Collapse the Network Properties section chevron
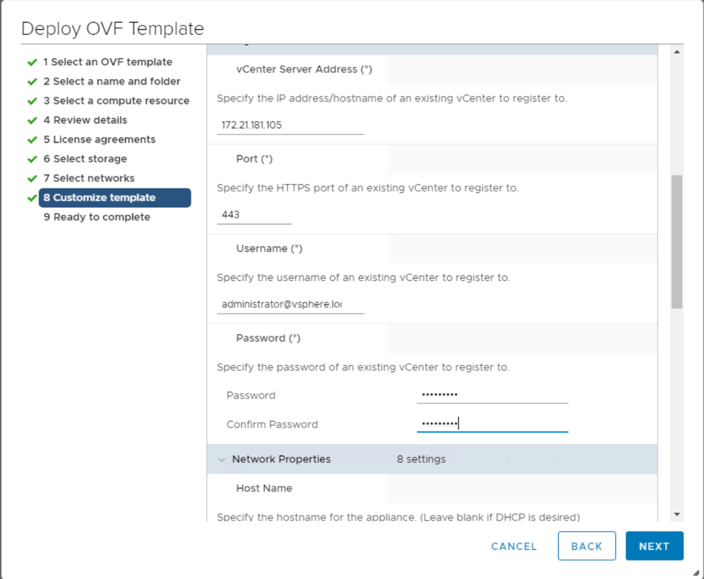Screen dimensions: 704x579 point(222,460)
